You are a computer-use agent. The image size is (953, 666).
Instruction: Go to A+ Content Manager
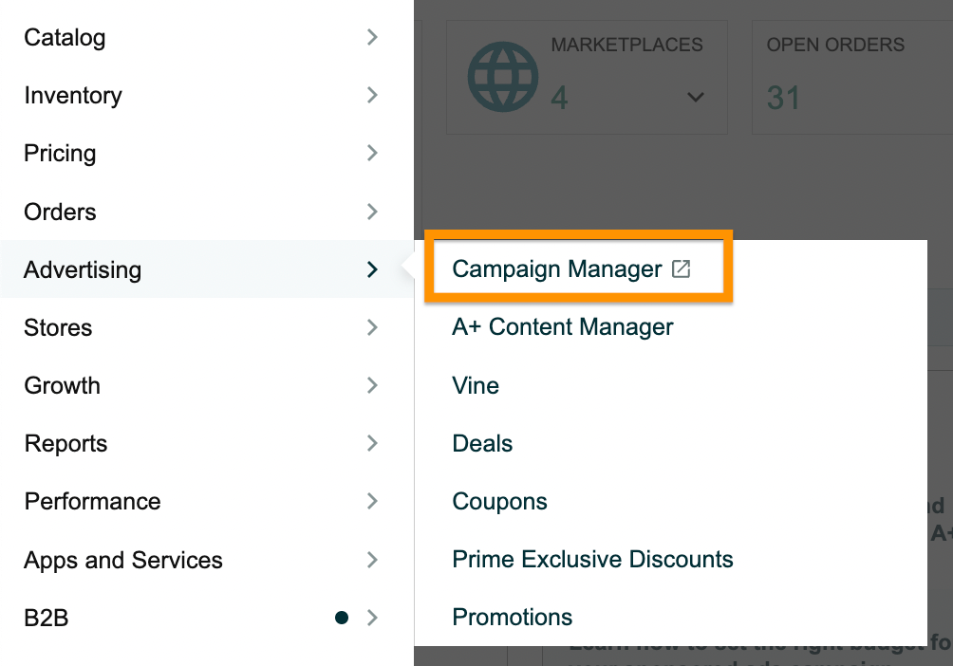(562, 327)
